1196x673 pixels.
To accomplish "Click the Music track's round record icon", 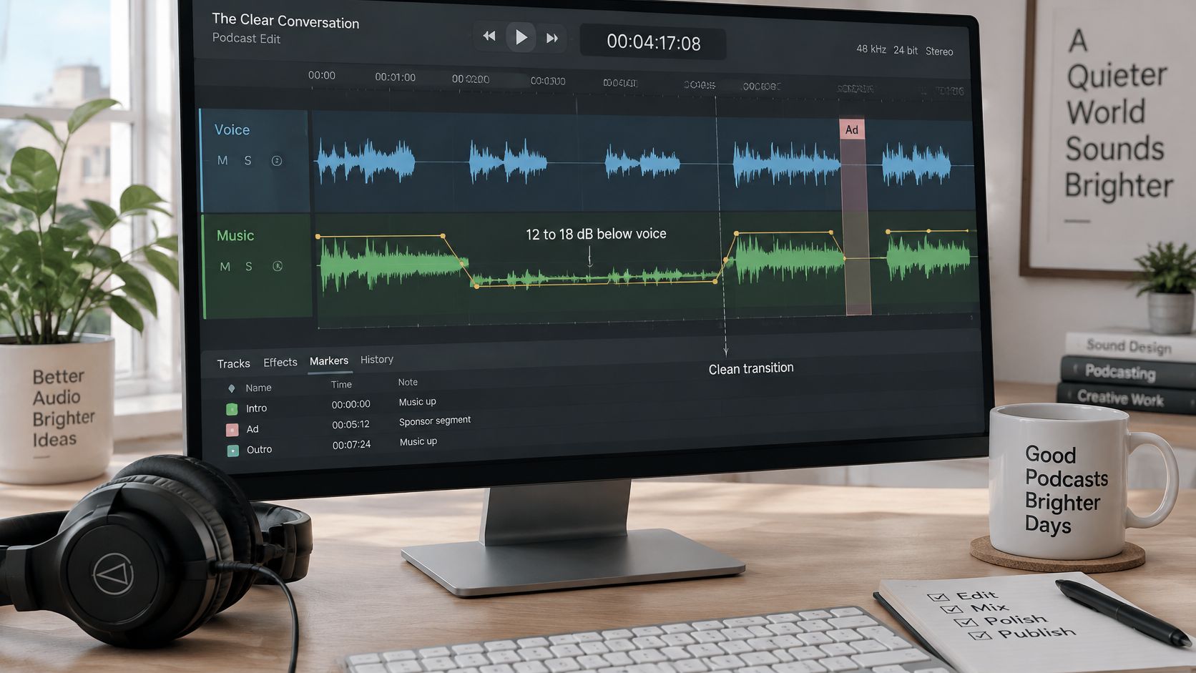I will point(278,266).
